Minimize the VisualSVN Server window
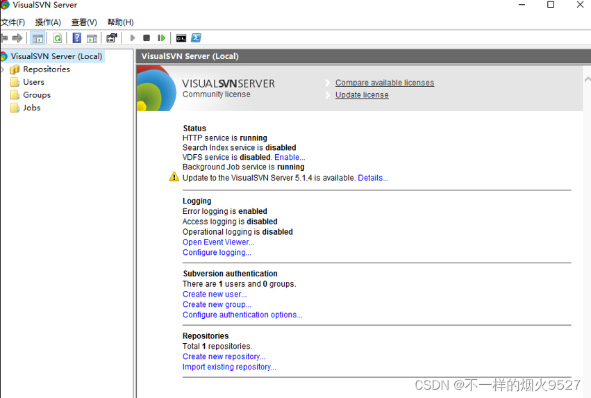591x398 pixels. coord(522,5)
